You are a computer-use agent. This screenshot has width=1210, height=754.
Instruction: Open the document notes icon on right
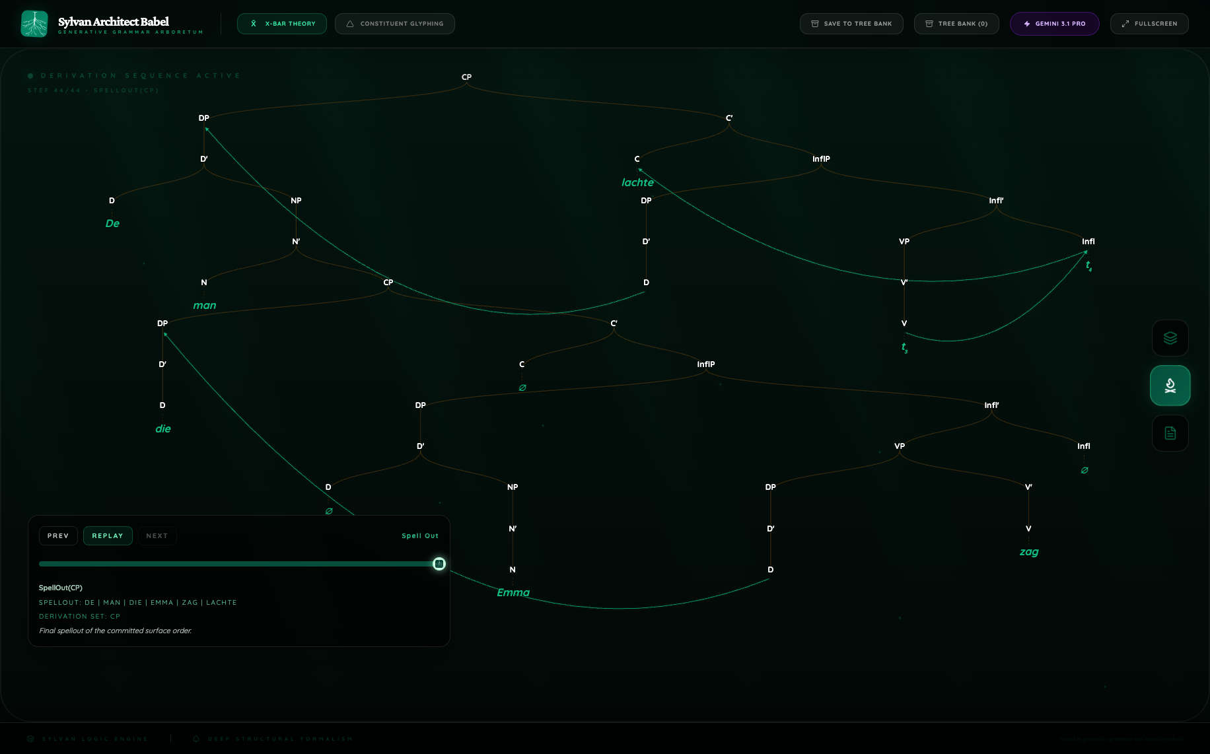click(1170, 433)
